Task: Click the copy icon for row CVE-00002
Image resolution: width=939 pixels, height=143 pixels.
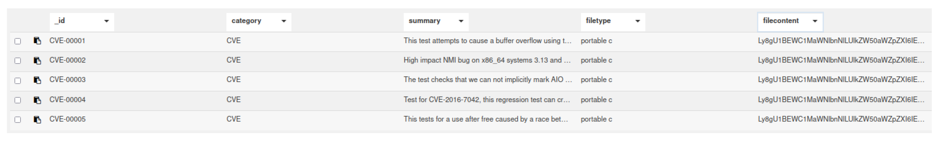Action: point(37,60)
